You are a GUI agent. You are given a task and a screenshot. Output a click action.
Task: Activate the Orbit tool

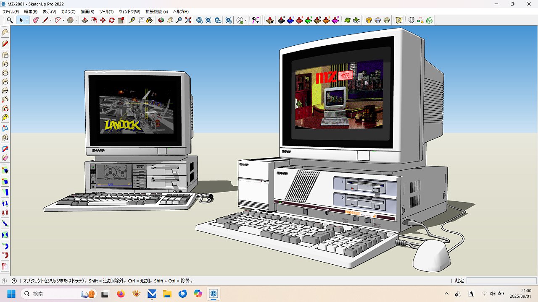pos(161,20)
